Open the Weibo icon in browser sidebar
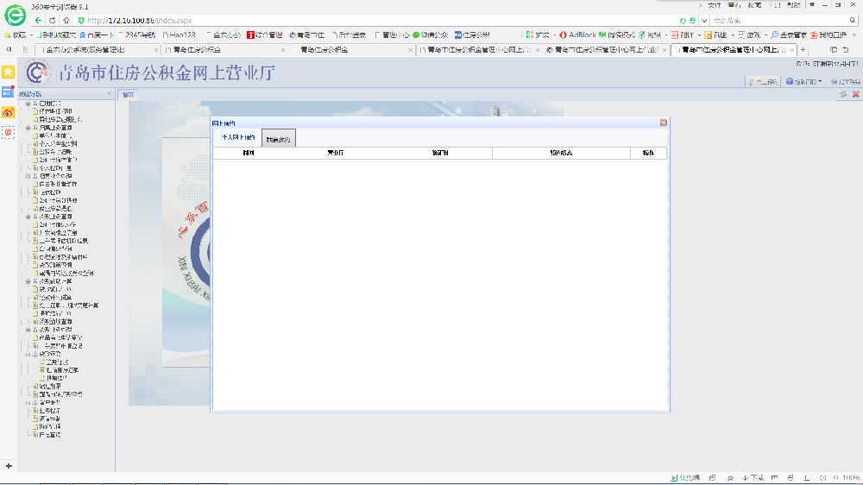The width and height of the screenshot is (863, 485). [8, 112]
